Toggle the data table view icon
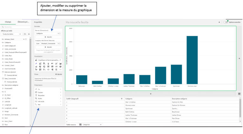This screenshot has height=134, width=243. click(x=239, y=94)
